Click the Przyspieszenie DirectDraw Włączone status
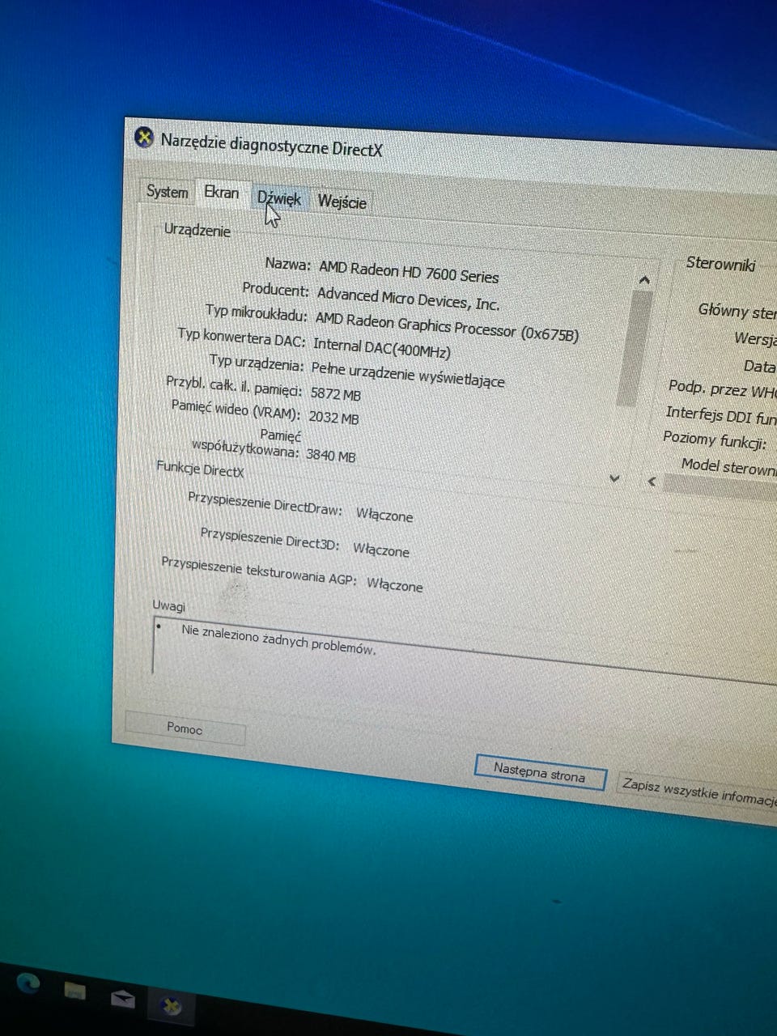The image size is (777, 1036). (384, 516)
